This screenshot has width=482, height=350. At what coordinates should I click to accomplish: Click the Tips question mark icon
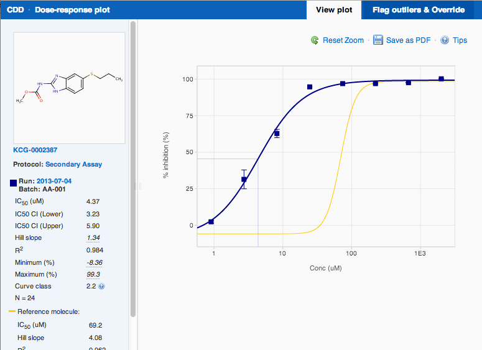point(445,40)
